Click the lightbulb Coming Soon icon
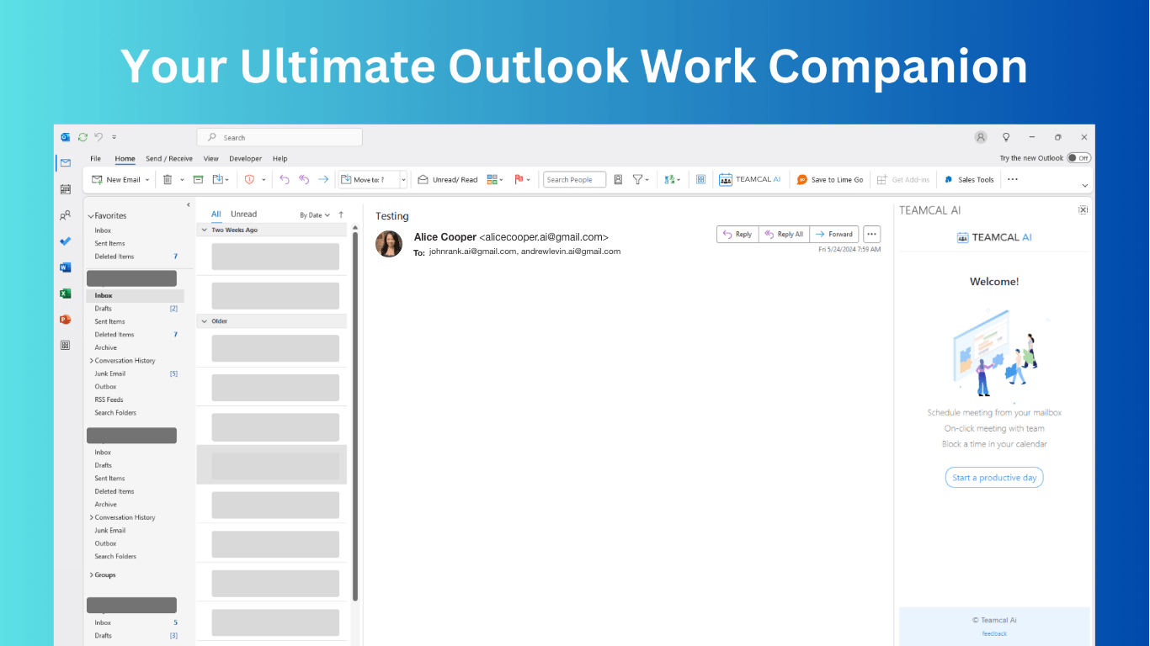 tap(1005, 137)
